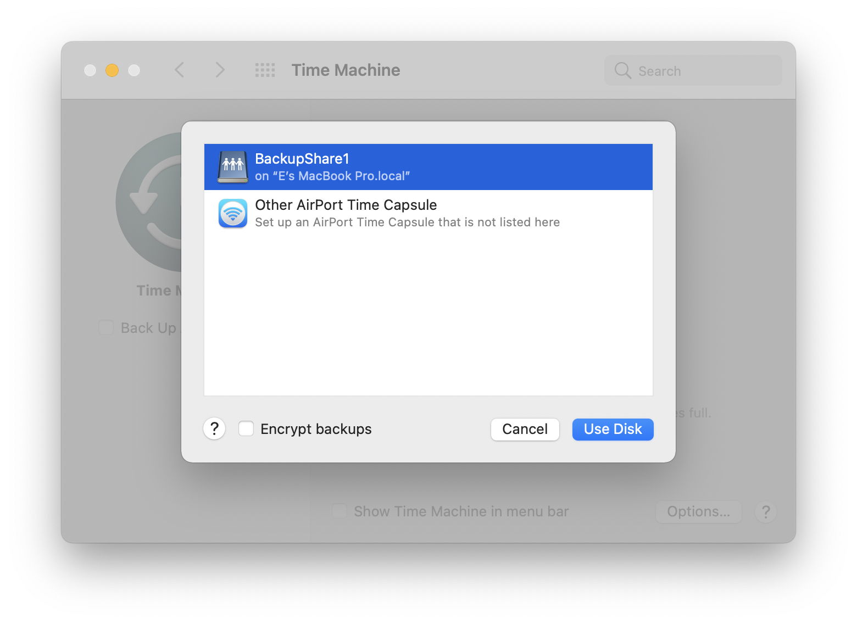The image size is (857, 624).
Task: Go back with the left chevron
Action: tap(180, 70)
